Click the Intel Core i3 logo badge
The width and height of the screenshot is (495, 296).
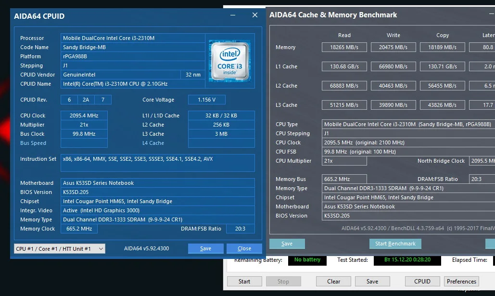pos(230,61)
